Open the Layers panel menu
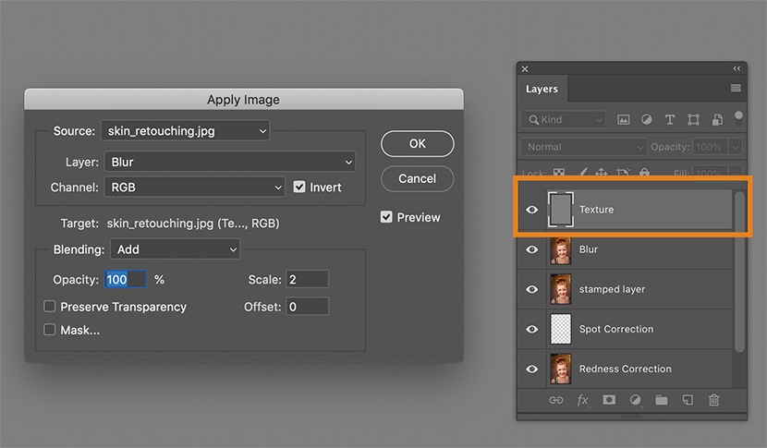This screenshot has width=767, height=448. (736, 89)
